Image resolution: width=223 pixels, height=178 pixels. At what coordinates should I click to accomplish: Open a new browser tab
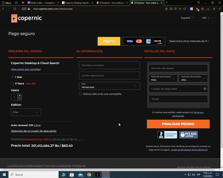[x=167, y=2]
